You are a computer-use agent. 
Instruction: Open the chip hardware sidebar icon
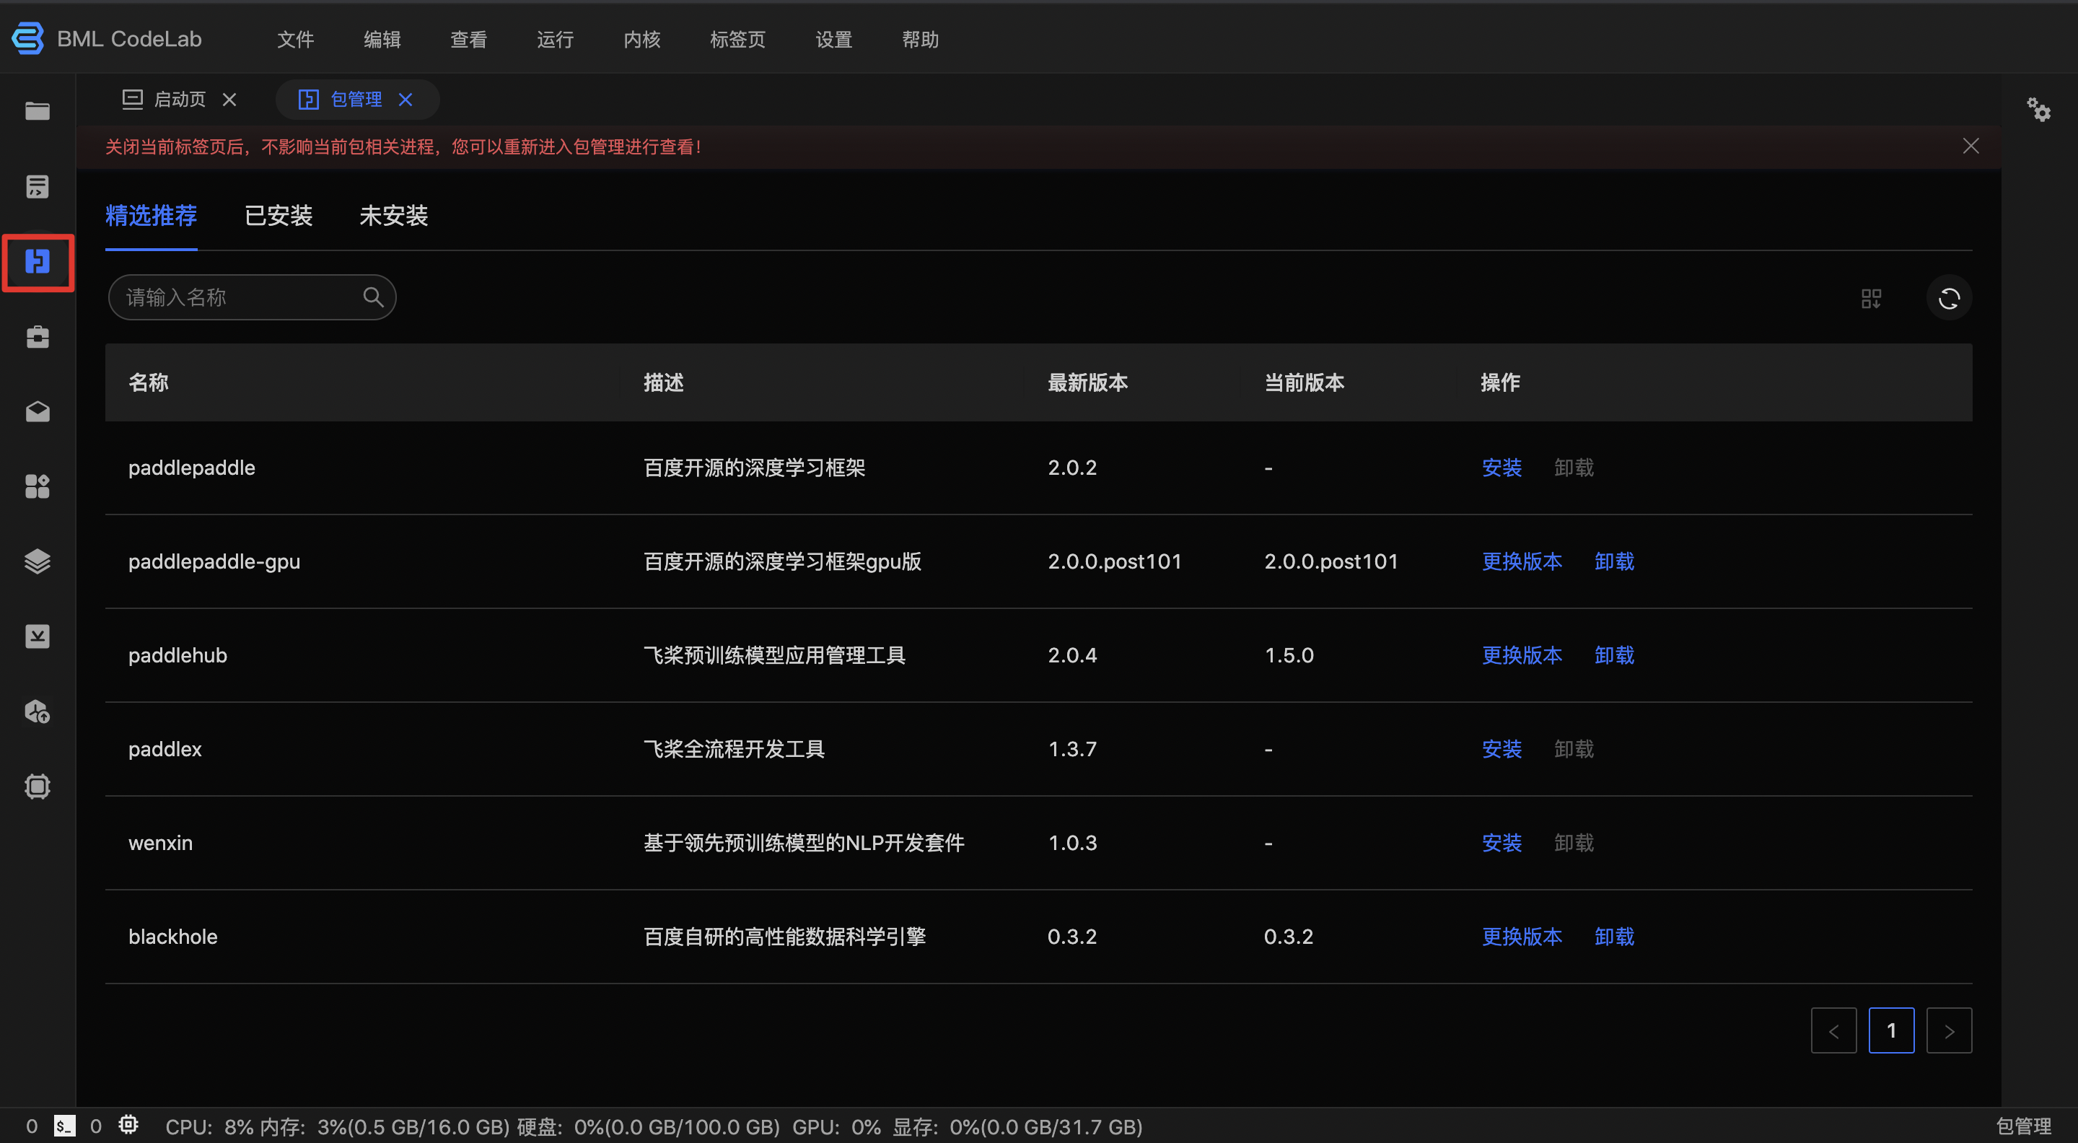37,787
